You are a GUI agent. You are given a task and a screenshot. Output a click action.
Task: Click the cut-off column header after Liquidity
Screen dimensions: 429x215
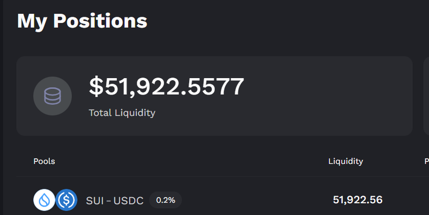point(426,162)
